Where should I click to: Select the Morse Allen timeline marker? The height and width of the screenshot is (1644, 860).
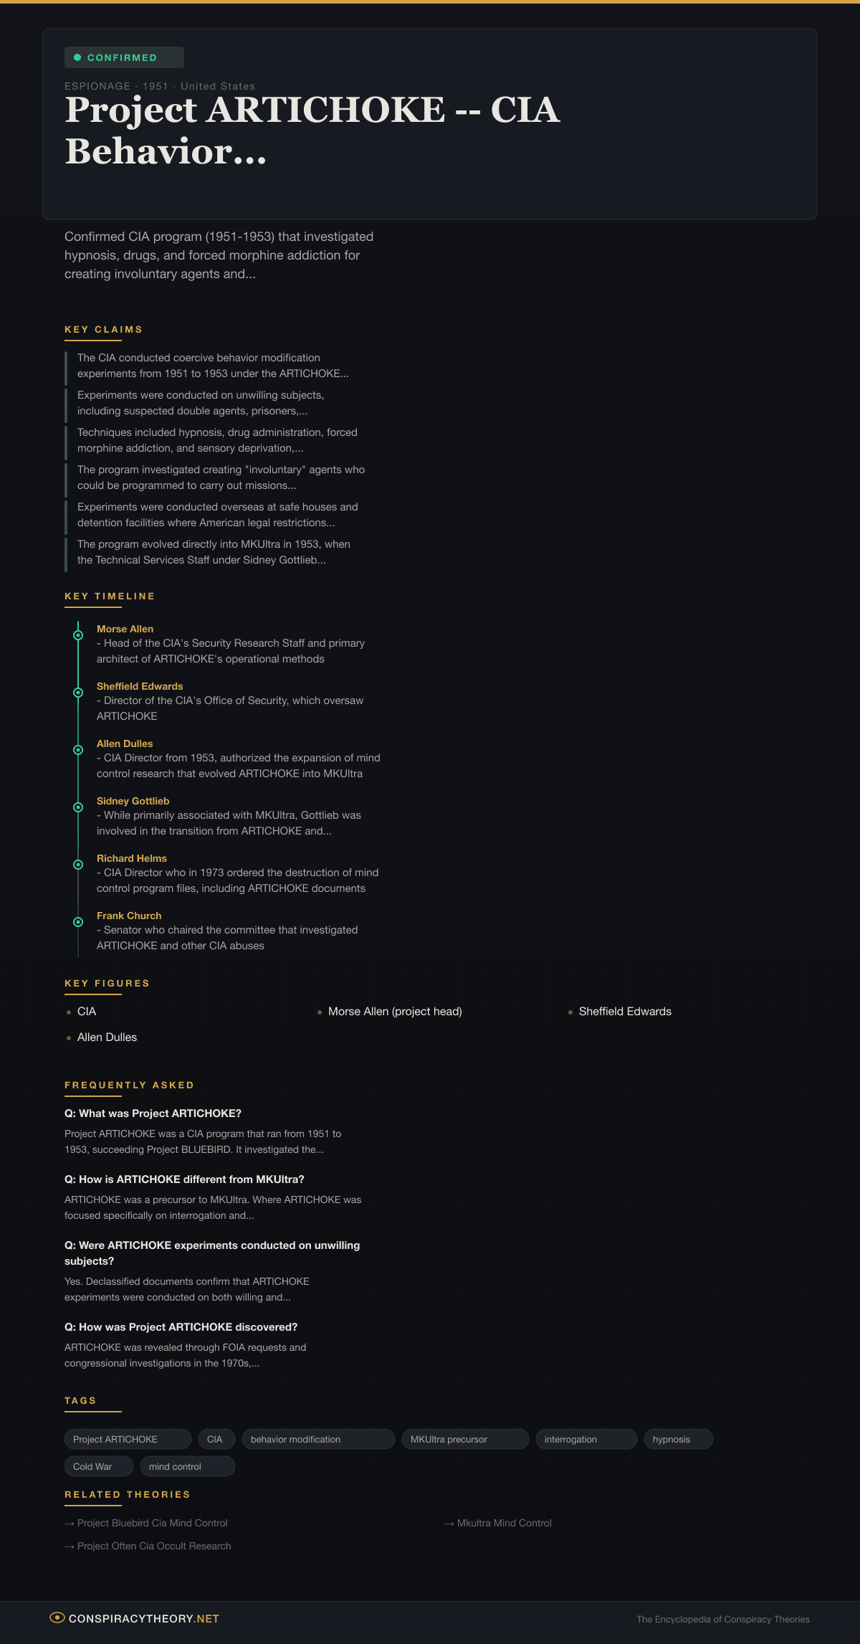click(78, 635)
